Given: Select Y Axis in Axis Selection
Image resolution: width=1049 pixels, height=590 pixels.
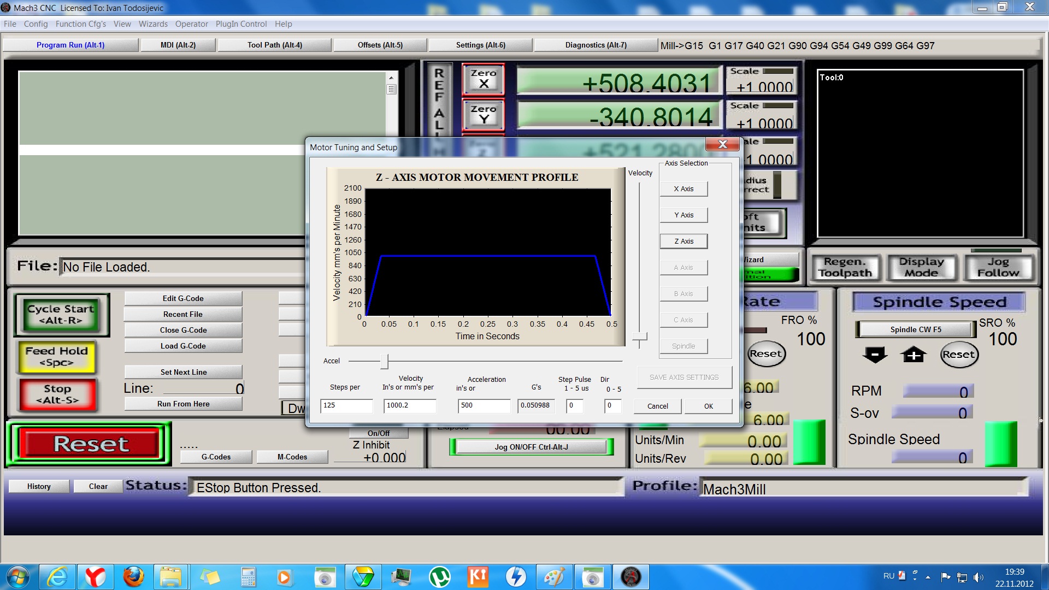Looking at the screenshot, I should click(683, 215).
